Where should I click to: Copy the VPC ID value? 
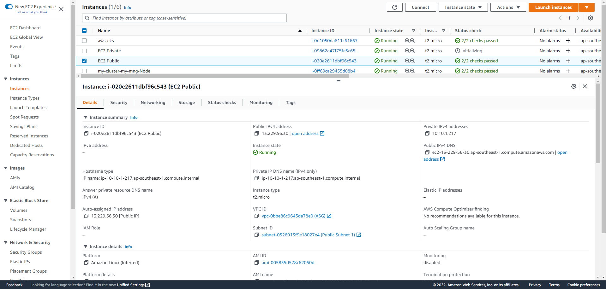point(256,216)
